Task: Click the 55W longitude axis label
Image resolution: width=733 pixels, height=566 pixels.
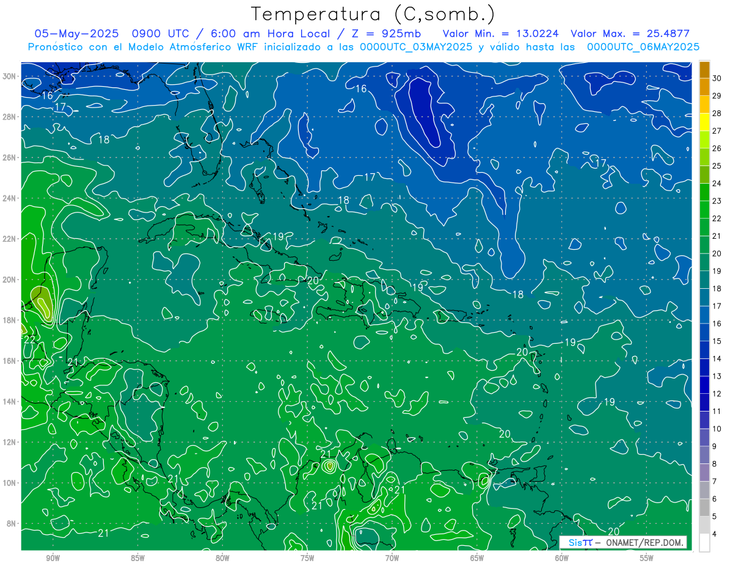Action: [x=647, y=559]
